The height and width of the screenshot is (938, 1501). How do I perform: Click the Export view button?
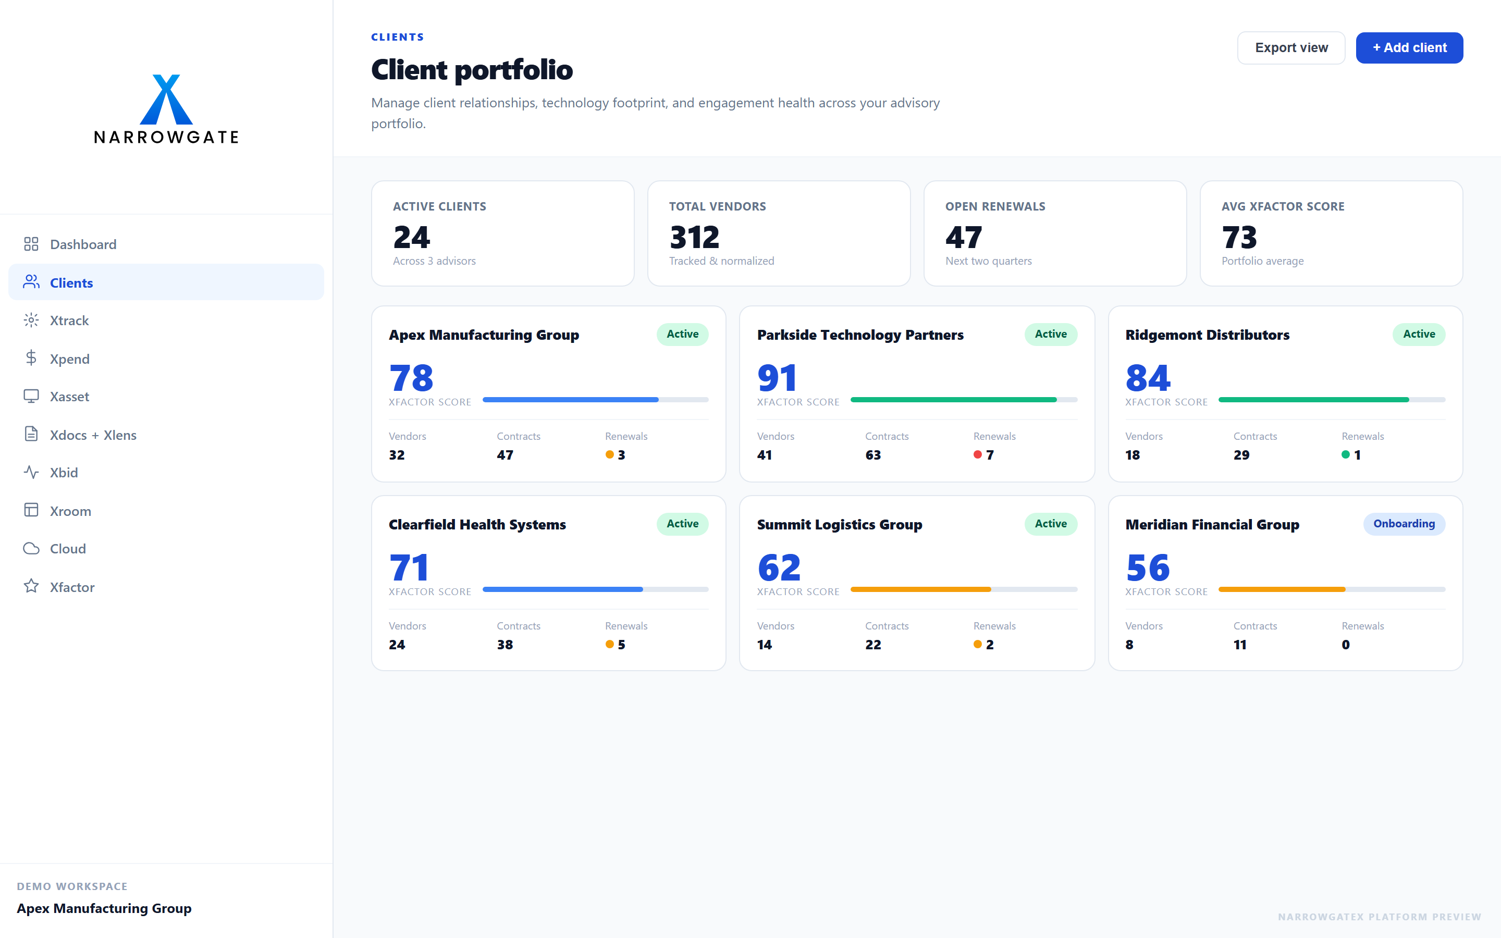click(1291, 48)
